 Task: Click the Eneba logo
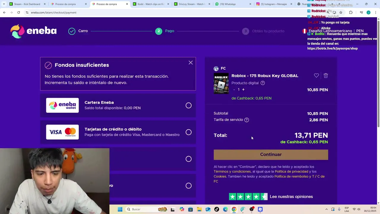(33, 31)
